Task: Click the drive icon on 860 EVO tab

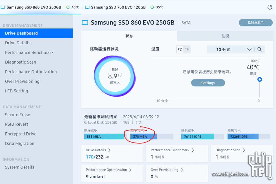Action: 3,7
